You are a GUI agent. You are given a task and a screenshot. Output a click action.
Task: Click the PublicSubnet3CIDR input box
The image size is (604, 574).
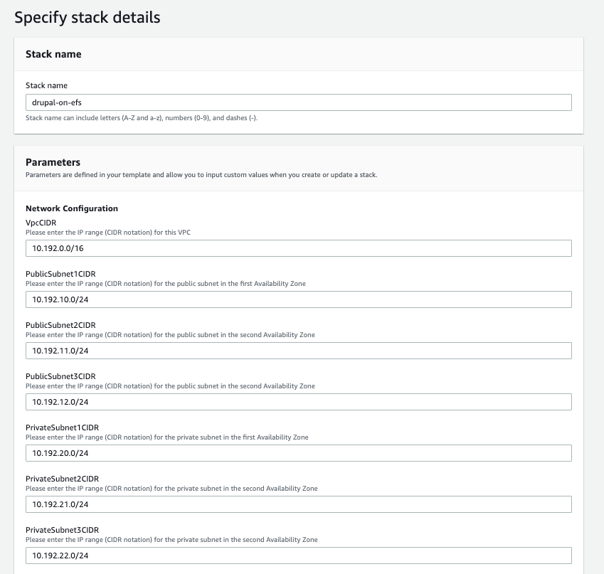[x=299, y=401]
